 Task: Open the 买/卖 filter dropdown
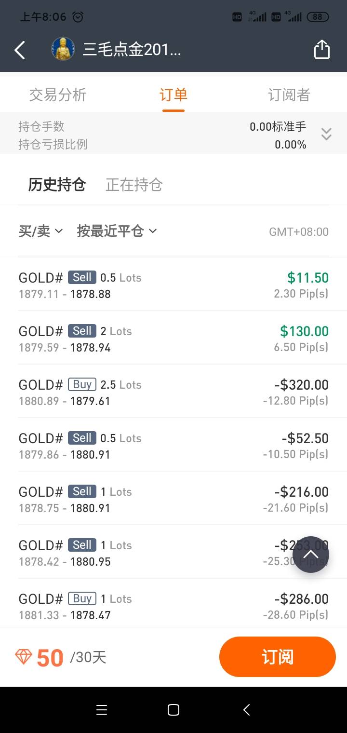(x=41, y=231)
